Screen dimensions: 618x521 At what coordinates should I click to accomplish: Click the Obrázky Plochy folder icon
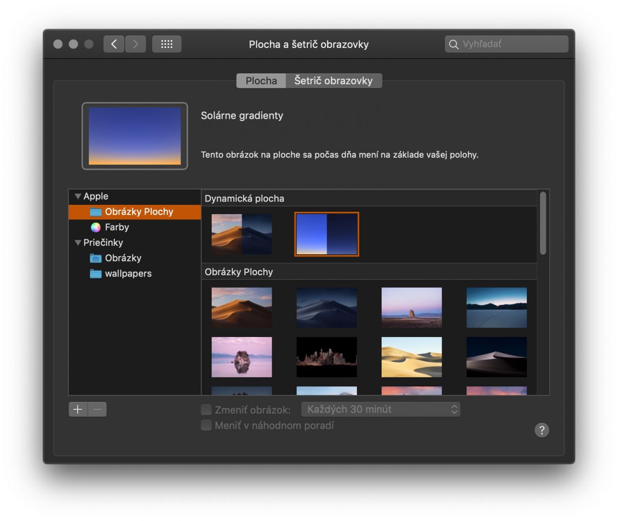pos(95,212)
